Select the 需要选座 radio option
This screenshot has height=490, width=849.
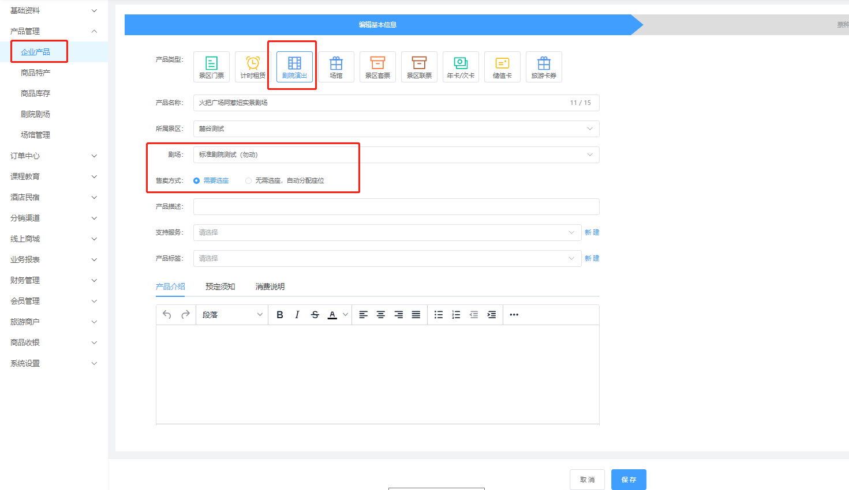click(197, 181)
